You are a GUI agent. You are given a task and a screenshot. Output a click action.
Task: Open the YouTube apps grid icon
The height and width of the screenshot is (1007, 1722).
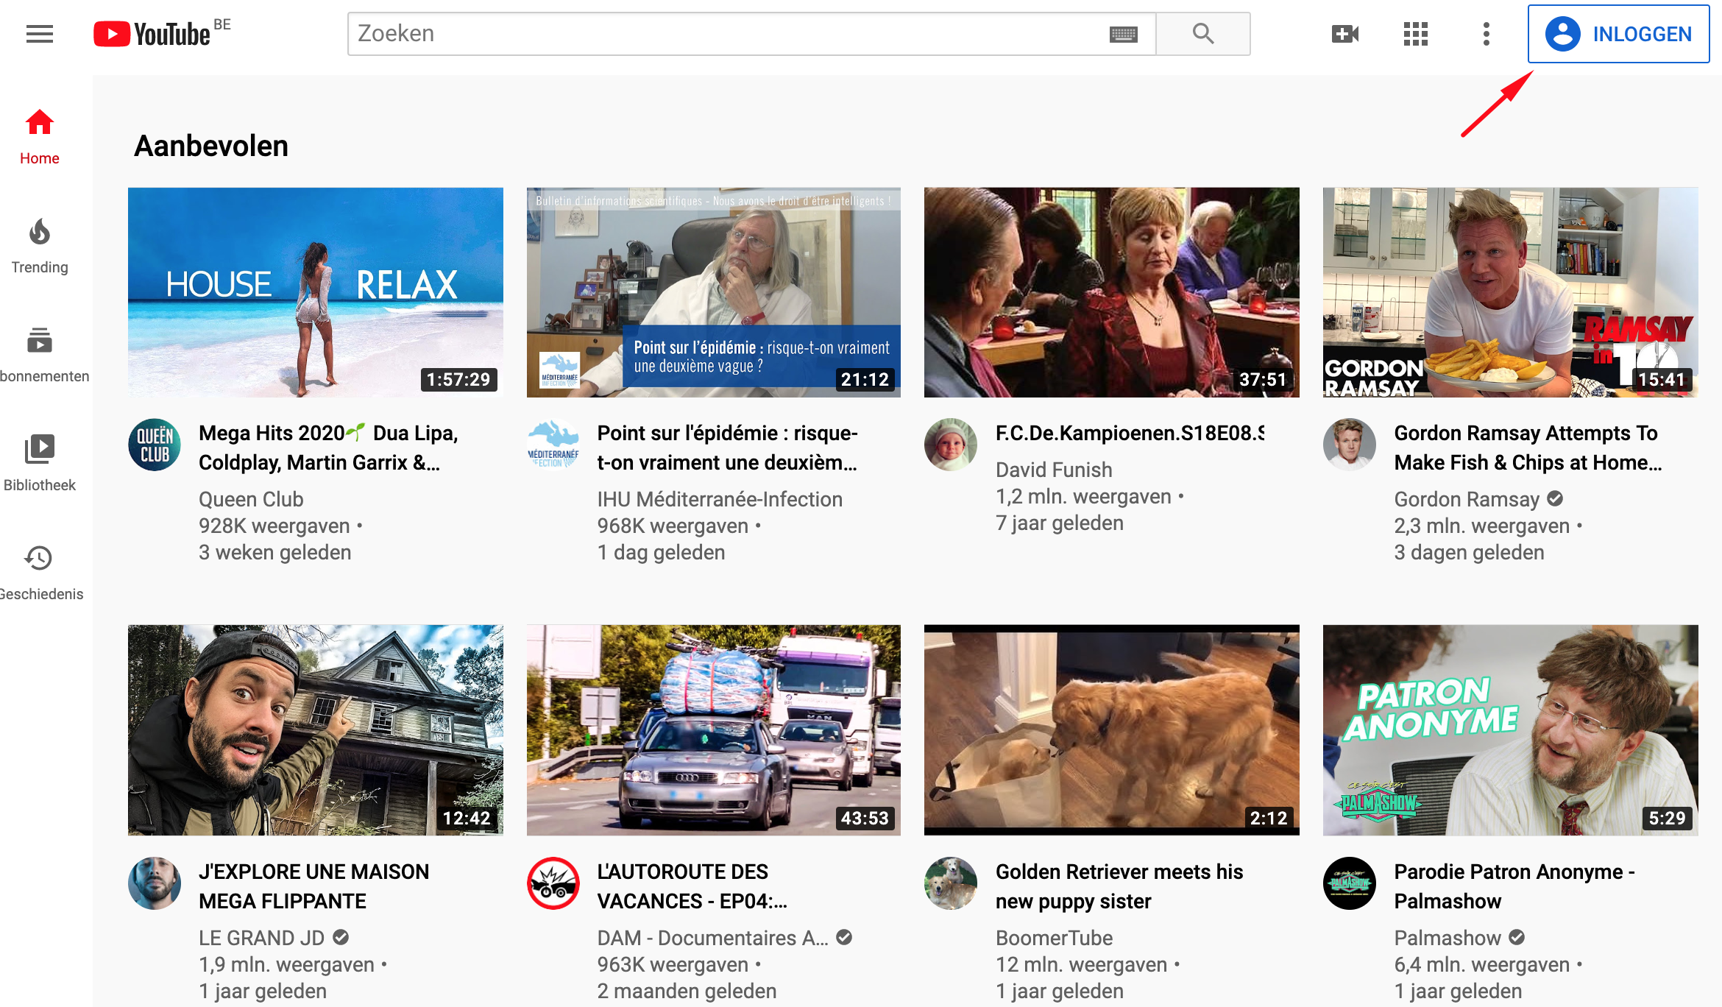click(1415, 34)
